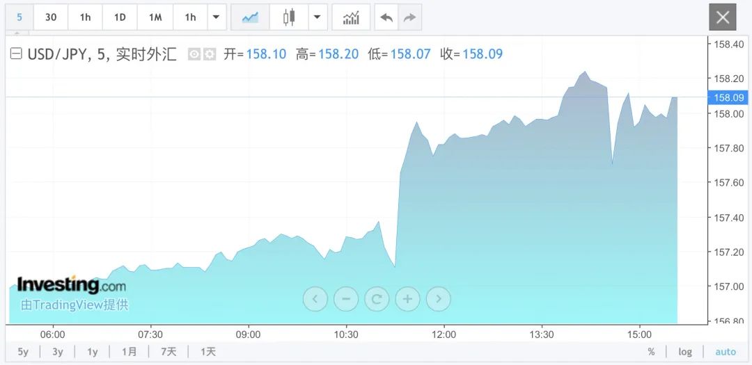Toggle the auto scale option
The image size is (752, 365).
[x=725, y=352]
